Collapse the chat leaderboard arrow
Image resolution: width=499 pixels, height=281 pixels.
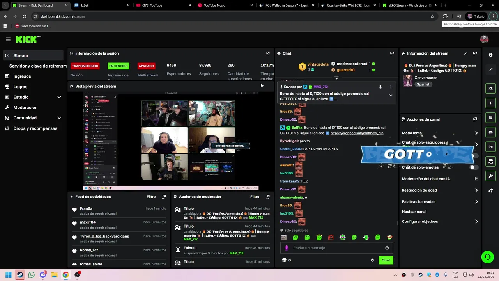pos(336,77)
